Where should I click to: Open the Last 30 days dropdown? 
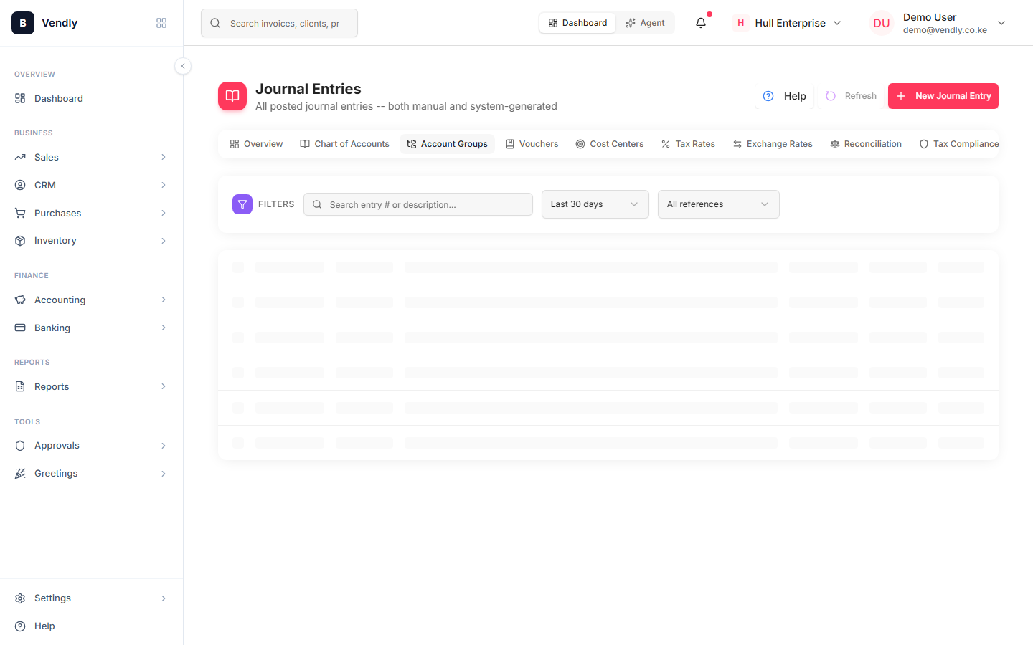[595, 204]
